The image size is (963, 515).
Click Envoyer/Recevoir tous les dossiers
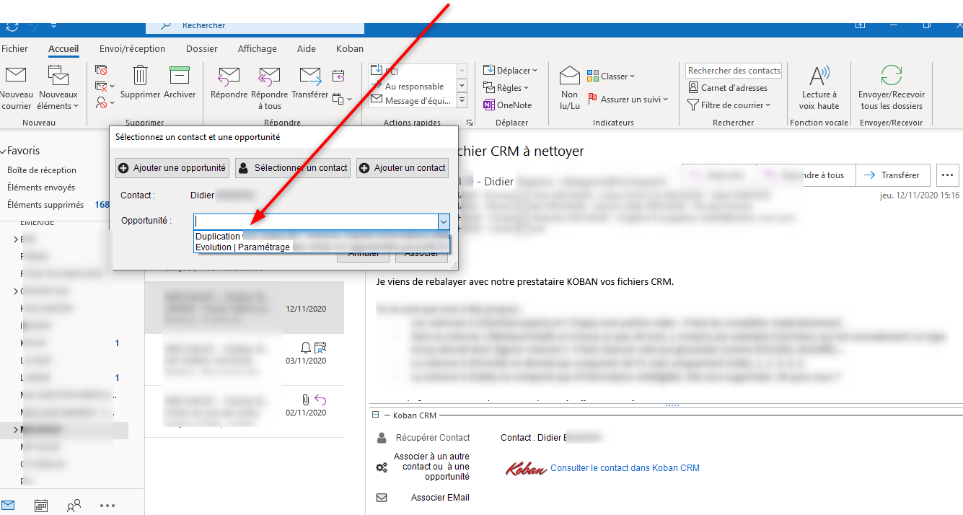[x=892, y=89]
